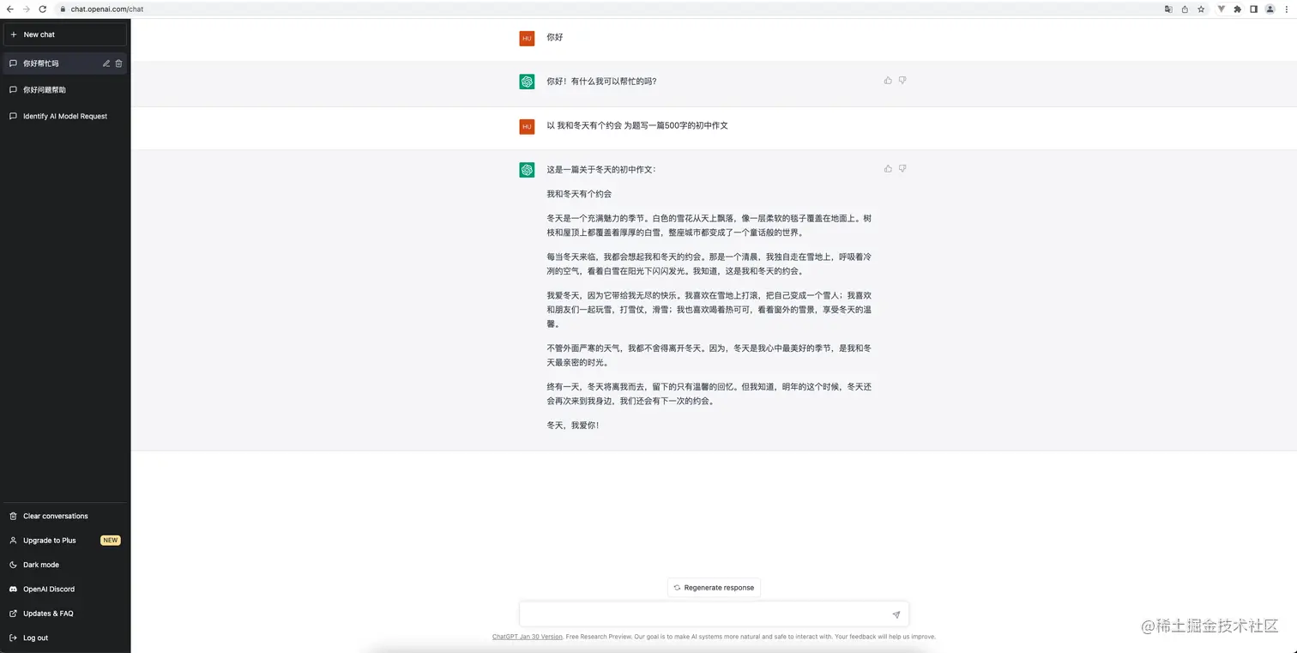Open the translate page icon
1297x653 pixels.
[1168, 9]
